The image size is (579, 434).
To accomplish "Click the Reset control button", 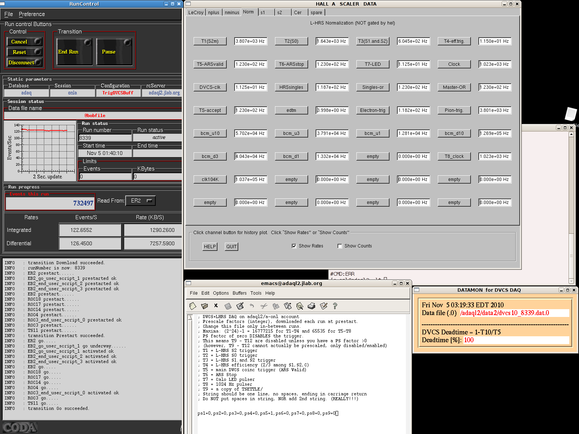I will coord(25,52).
